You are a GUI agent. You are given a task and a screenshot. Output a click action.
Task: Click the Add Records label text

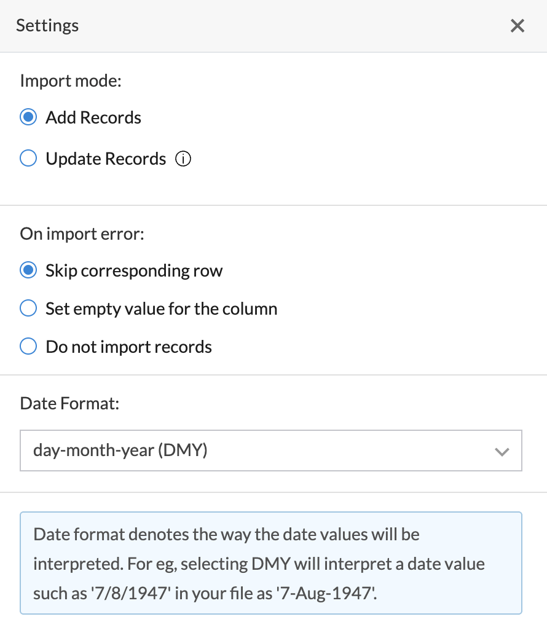coord(93,117)
